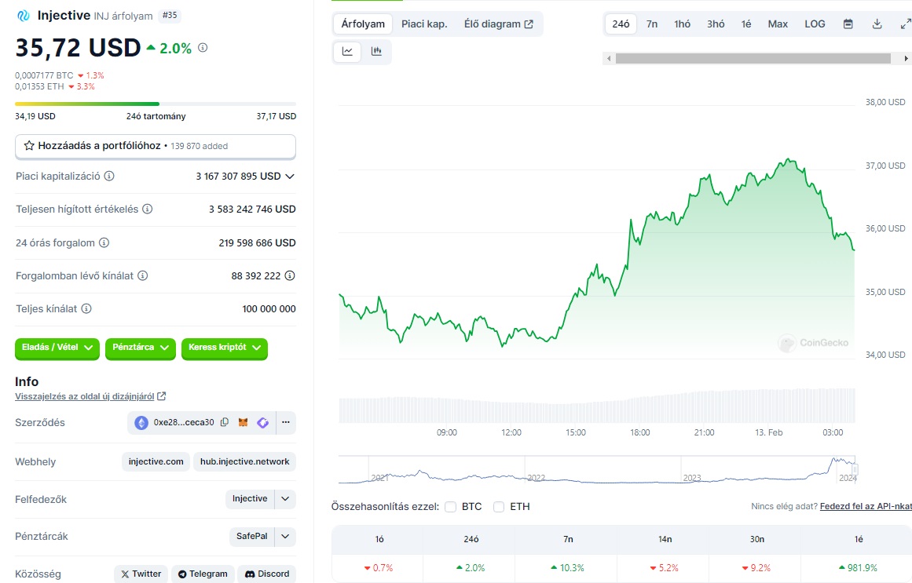Click the Injective logo icon
The width and height of the screenshot is (912, 583).
point(24,16)
